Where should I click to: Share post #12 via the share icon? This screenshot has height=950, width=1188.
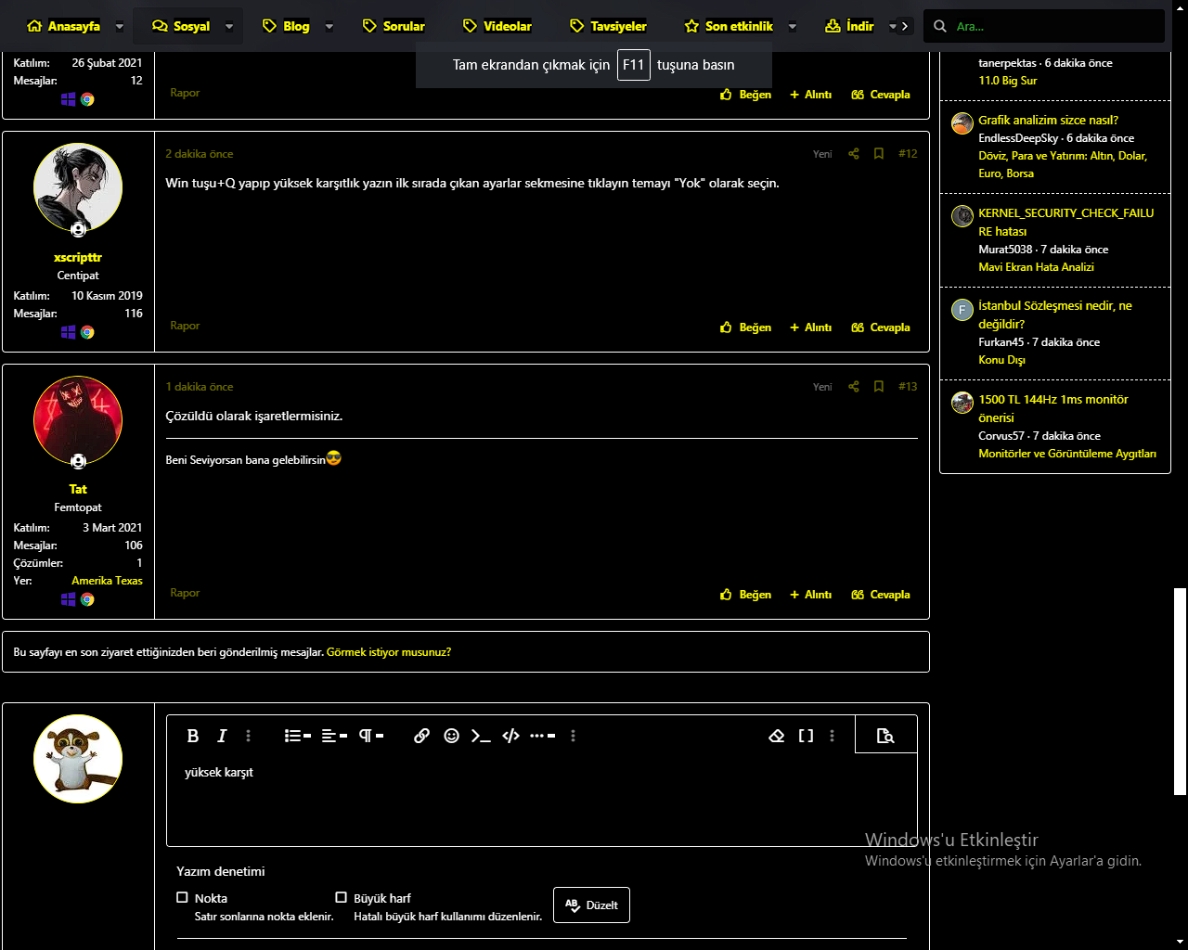click(x=853, y=154)
